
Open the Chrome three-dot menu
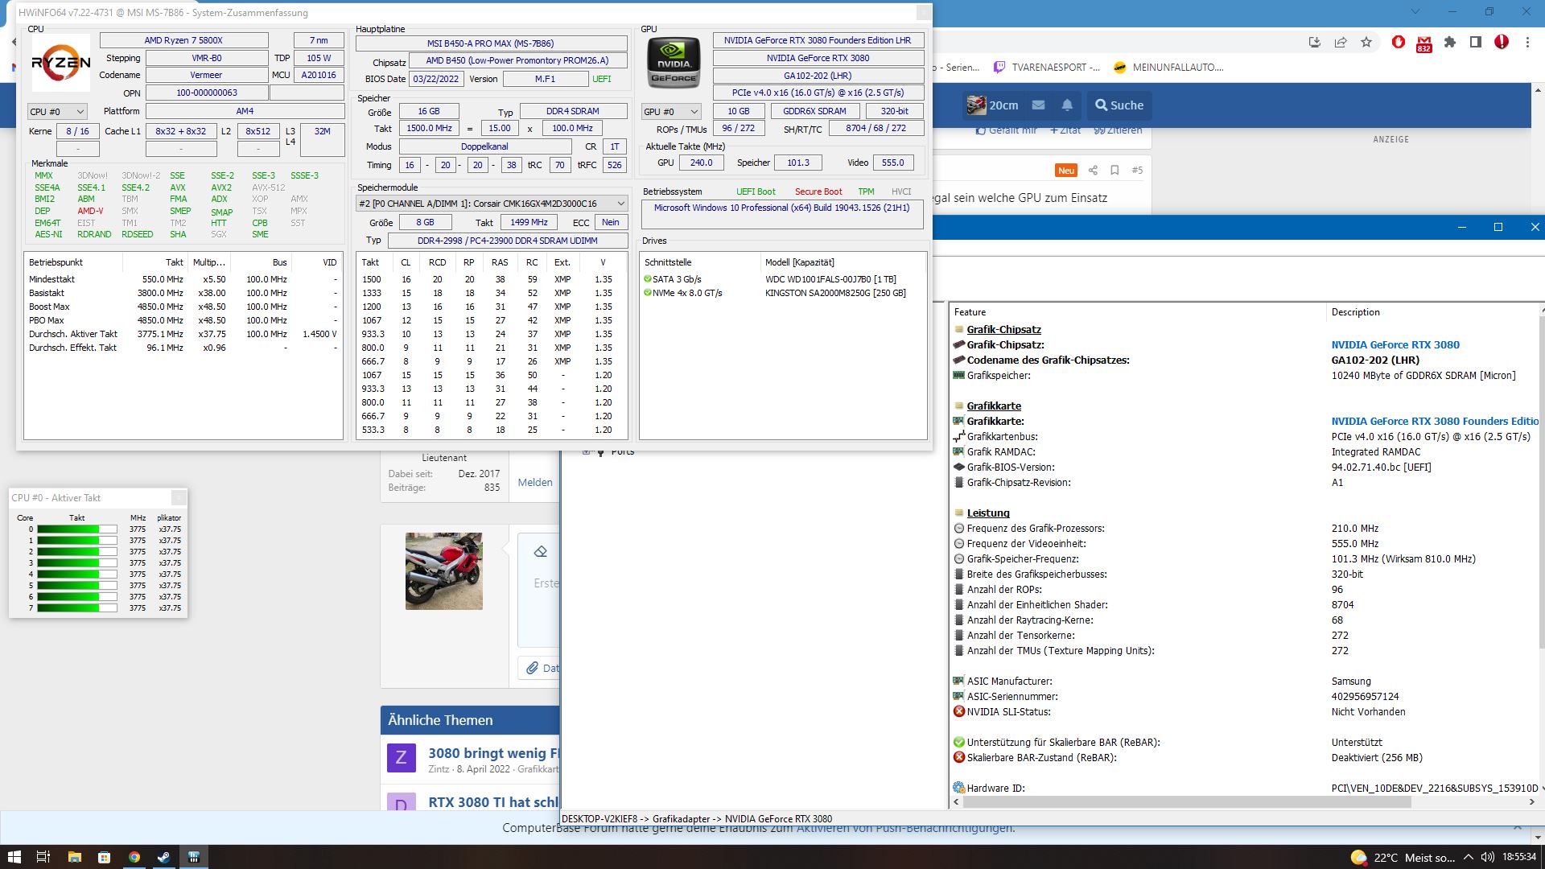coord(1527,43)
